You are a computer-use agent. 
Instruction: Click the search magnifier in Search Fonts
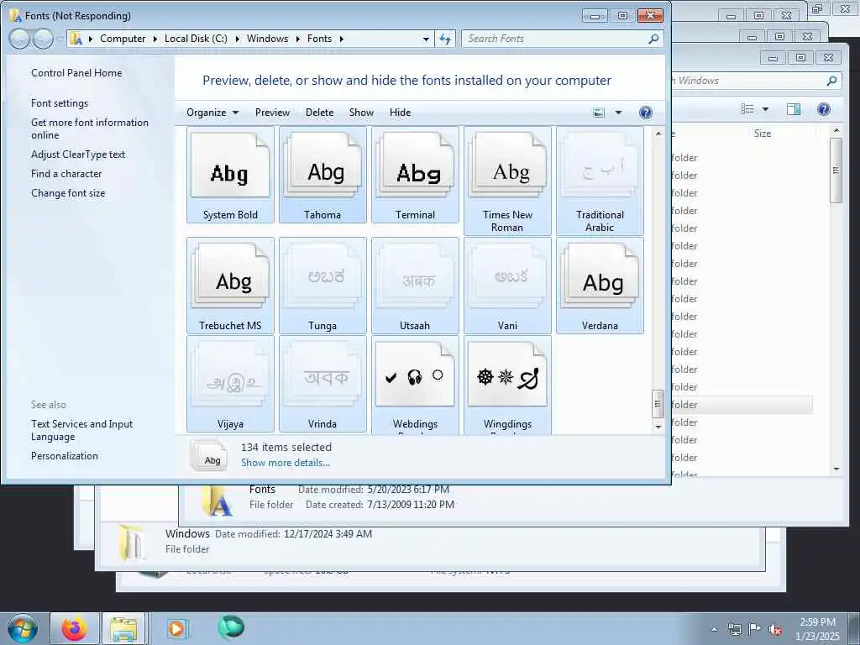click(x=653, y=39)
